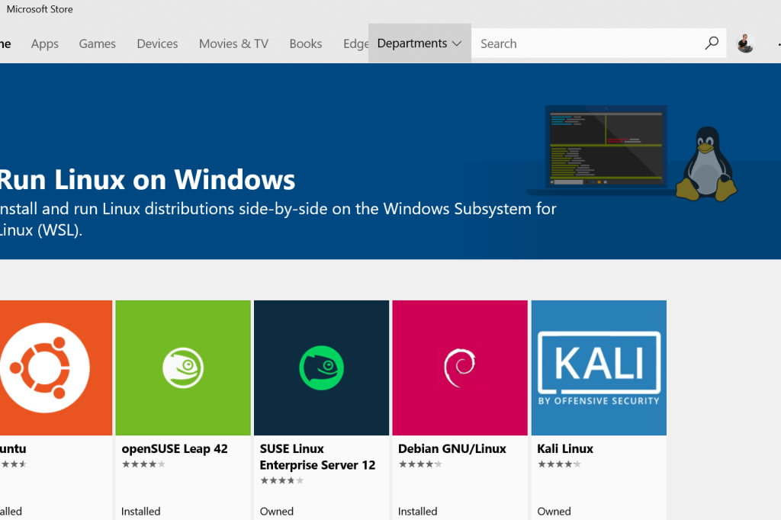Switch to the Apps tab
Image resolution: width=781 pixels, height=520 pixels.
coord(44,43)
